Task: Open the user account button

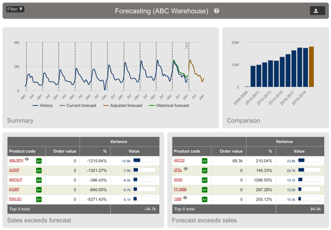Action: click(x=317, y=11)
